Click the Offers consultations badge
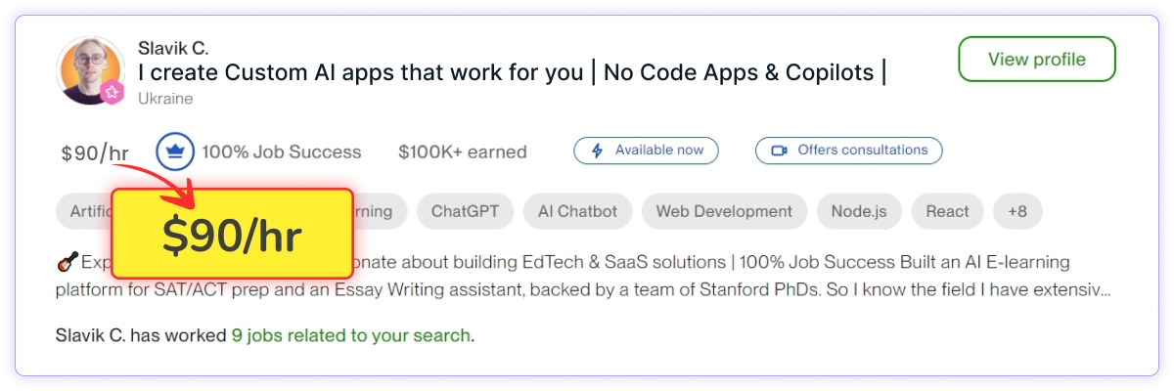 [x=849, y=151]
